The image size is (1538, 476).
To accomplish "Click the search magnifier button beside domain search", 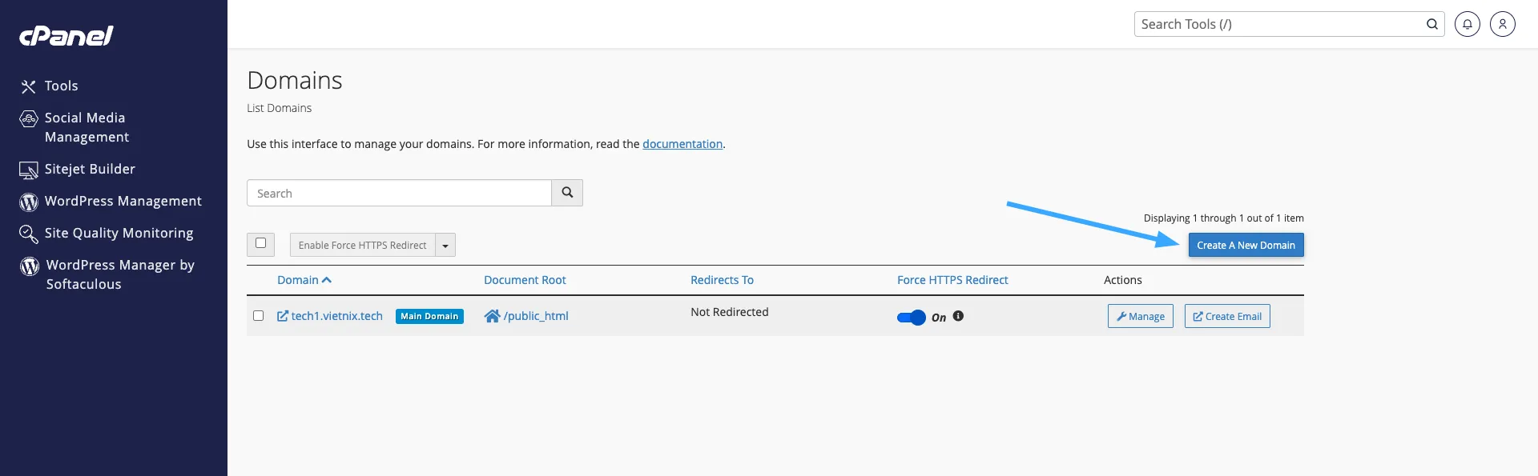I will (x=567, y=193).
